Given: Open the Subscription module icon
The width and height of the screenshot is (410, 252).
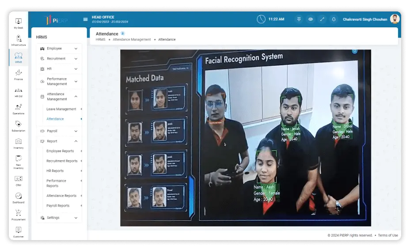Looking at the screenshot, I should pyautogui.click(x=18, y=126).
